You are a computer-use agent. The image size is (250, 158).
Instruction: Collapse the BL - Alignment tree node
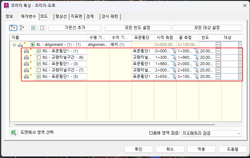coord(14,45)
